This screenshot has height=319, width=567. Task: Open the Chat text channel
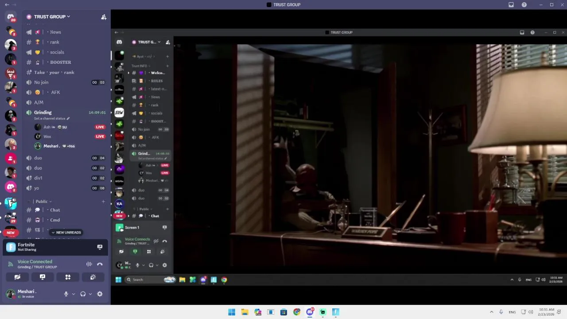pyautogui.click(x=66, y=210)
